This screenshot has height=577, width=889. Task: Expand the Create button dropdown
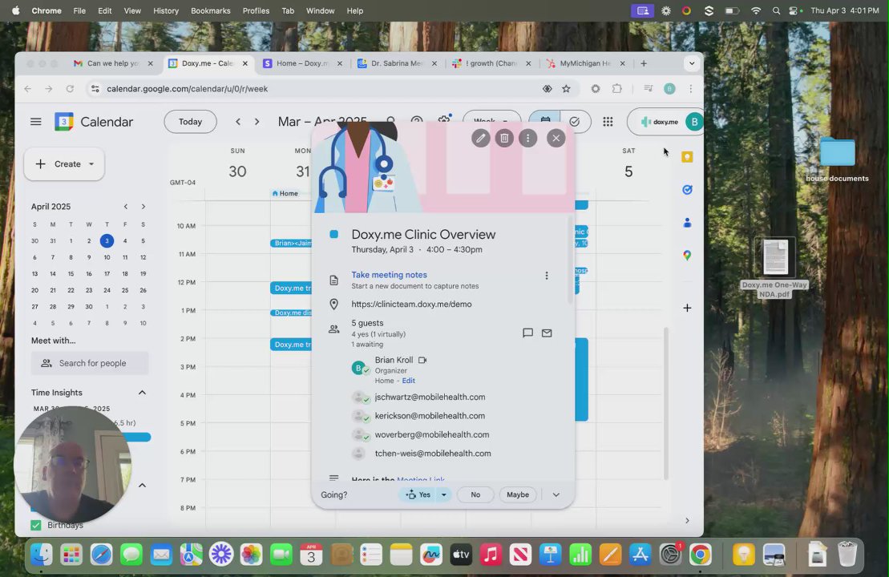[91, 163]
